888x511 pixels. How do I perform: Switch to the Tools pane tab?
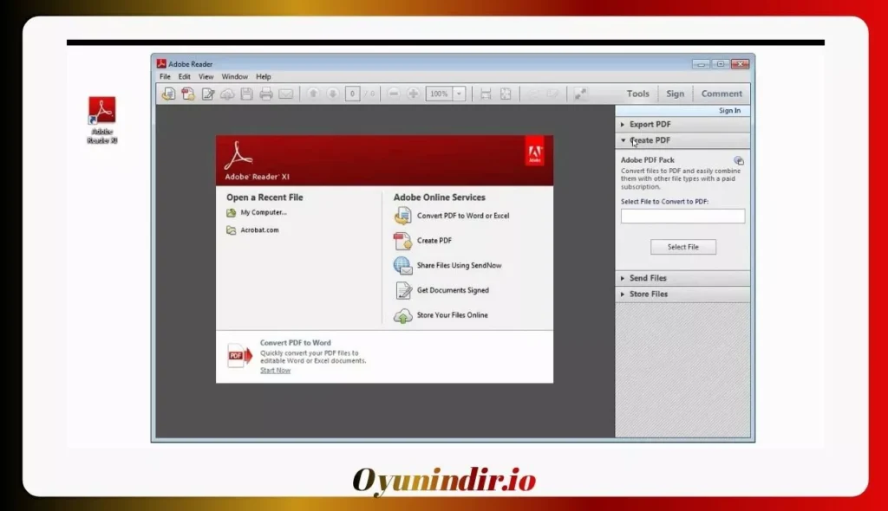637,94
